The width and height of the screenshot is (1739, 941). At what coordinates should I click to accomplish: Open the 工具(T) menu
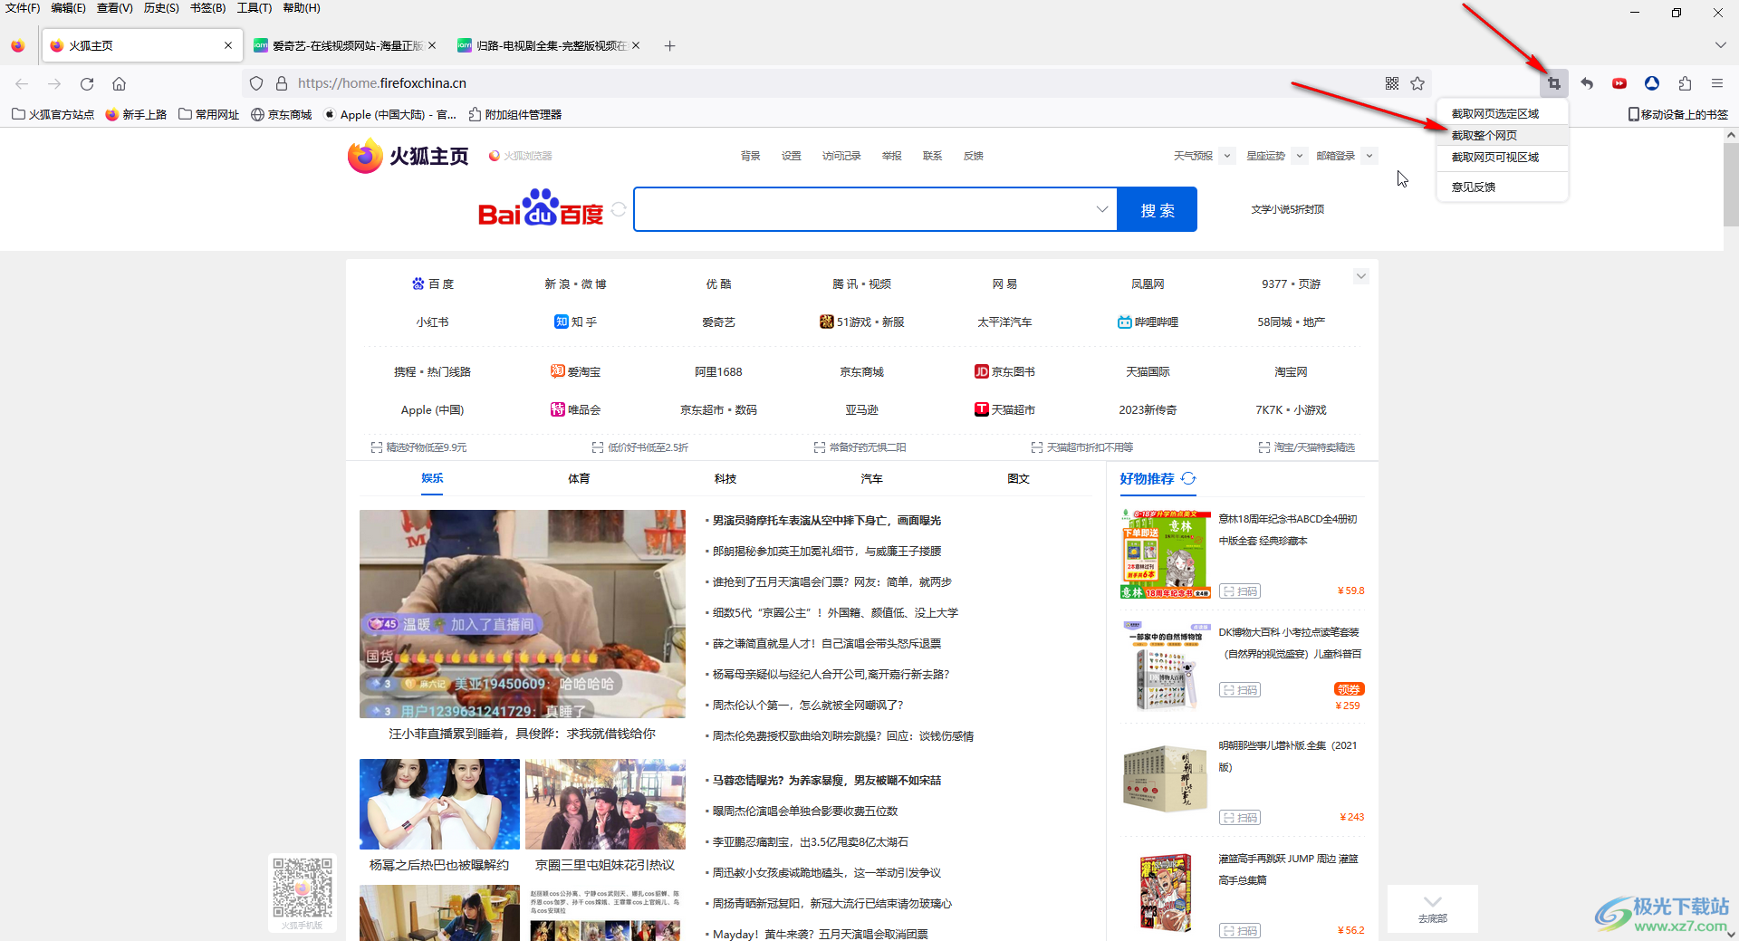[x=255, y=8]
